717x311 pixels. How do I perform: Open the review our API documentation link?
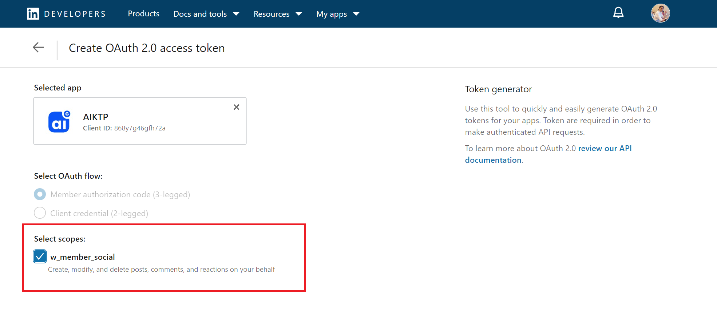pyautogui.click(x=605, y=149)
